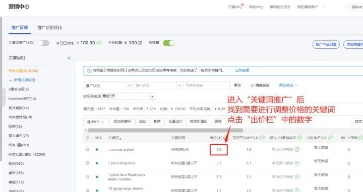Image resolution: width=363 pixels, height=192 pixels.
Task: Click help icon in '1 piece draperies' ranking cell
Action: (x=297, y=163)
